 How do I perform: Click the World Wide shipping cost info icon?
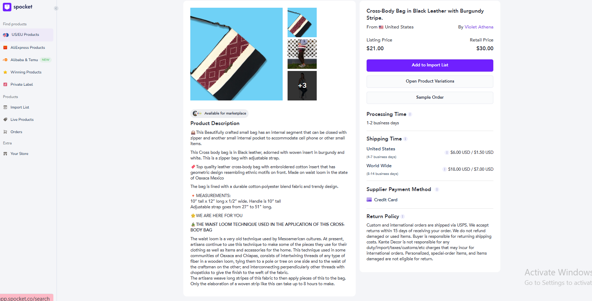445,169
